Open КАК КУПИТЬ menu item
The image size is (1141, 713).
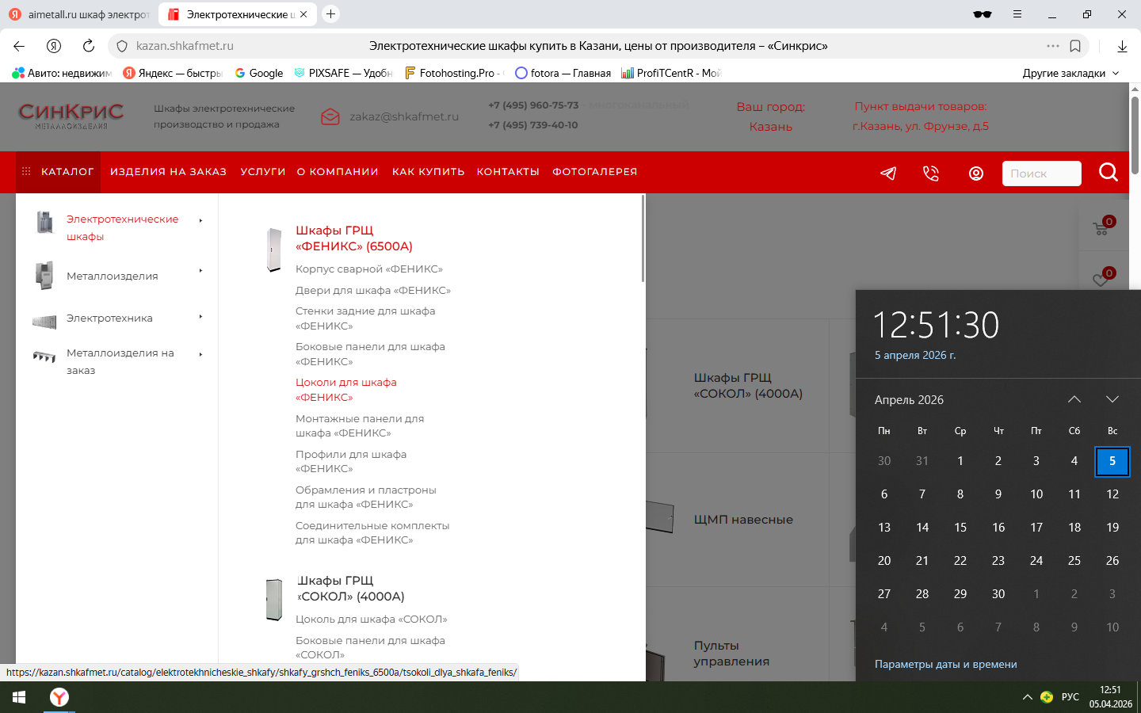pyautogui.click(x=429, y=172)
